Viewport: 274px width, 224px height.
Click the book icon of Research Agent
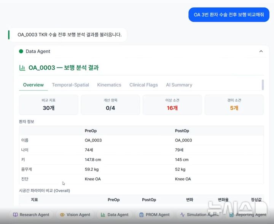pos(15,215)
